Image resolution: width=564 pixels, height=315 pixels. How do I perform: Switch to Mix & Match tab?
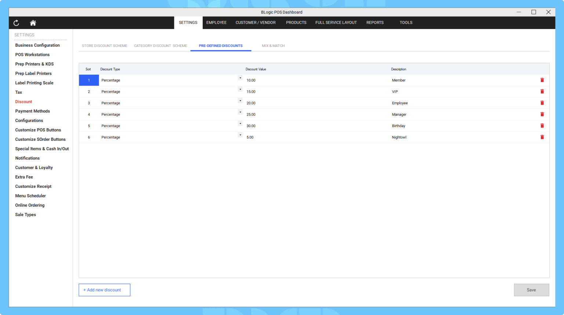pyautogui.click(x=273, y=46)
